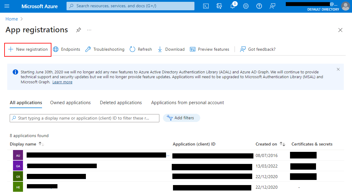Click the 13/03/2022 created date
352x192 pixels.
point(266,166)
